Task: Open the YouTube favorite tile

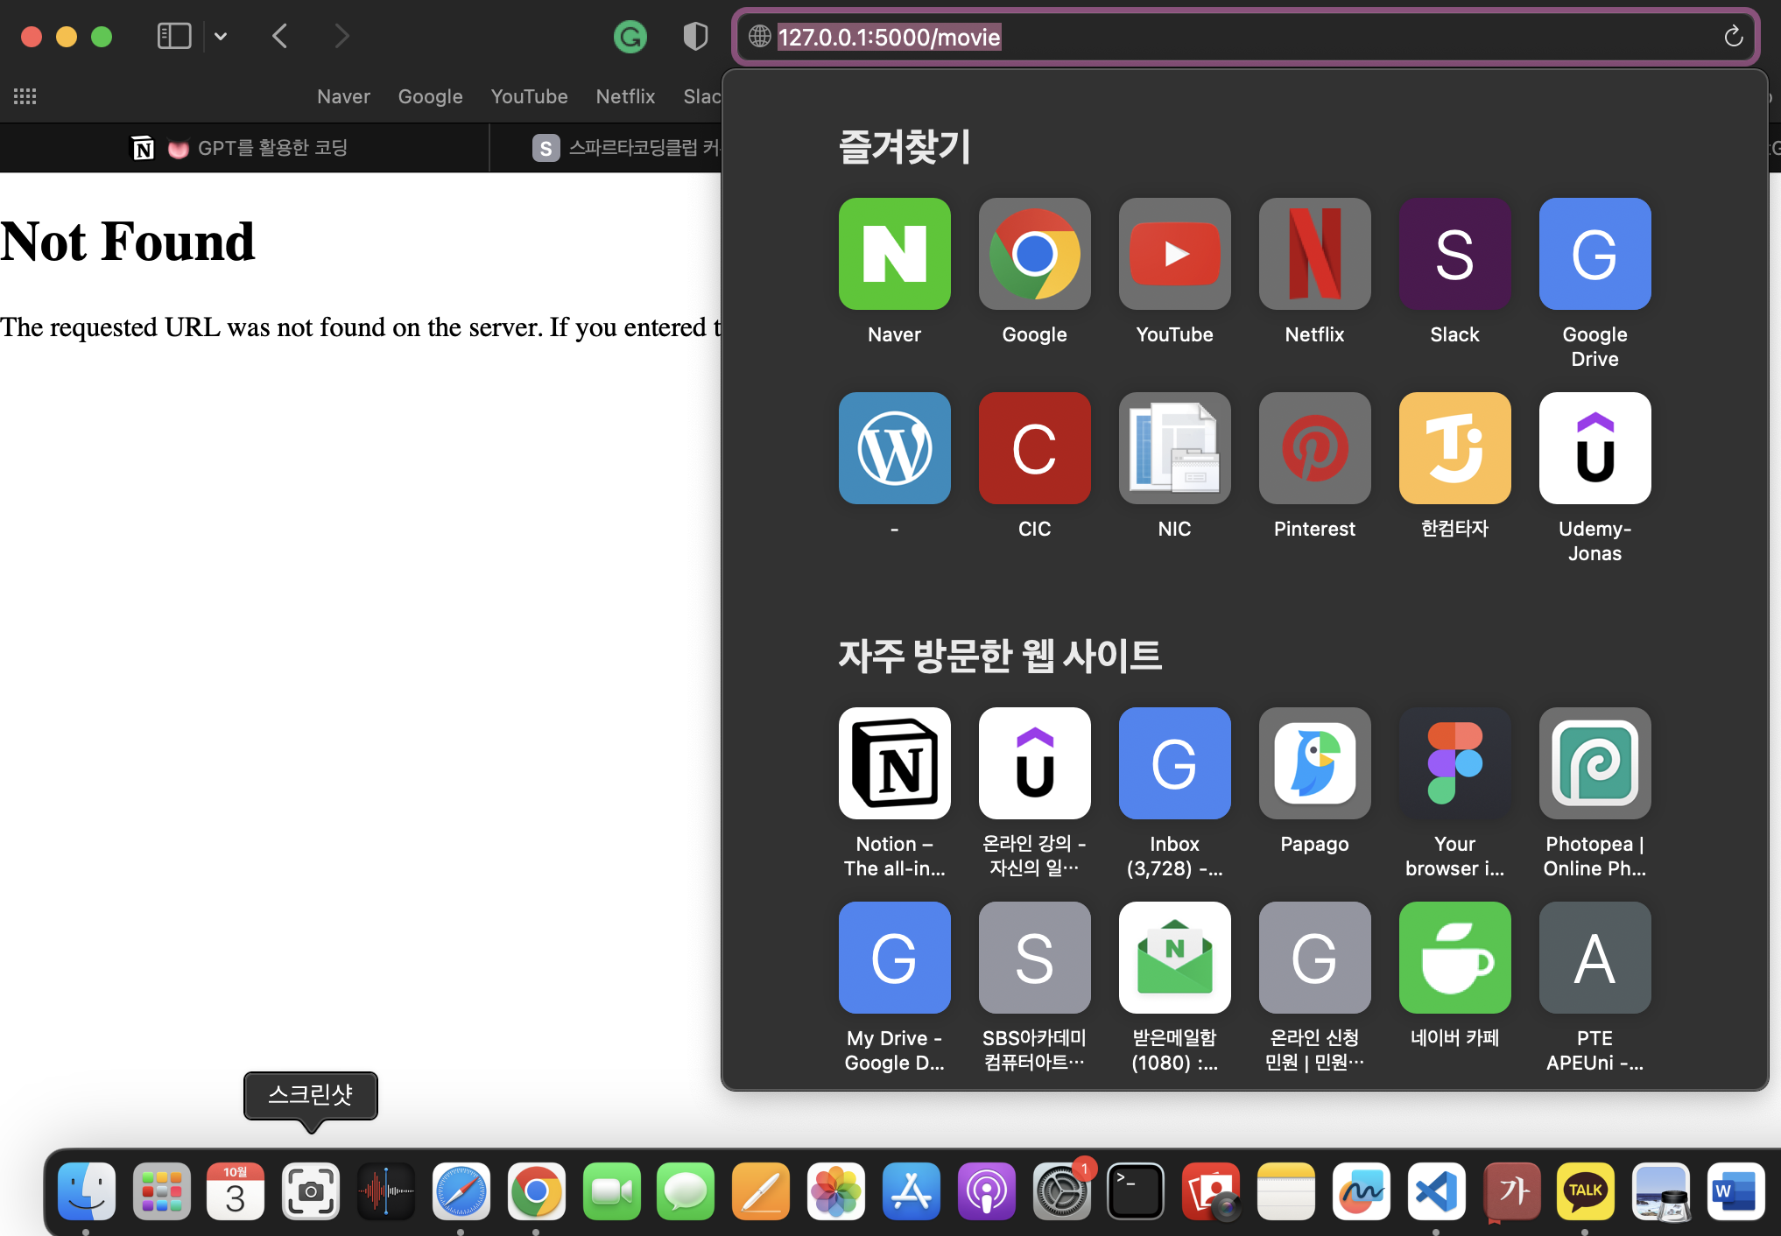Action: (1174, 254)
